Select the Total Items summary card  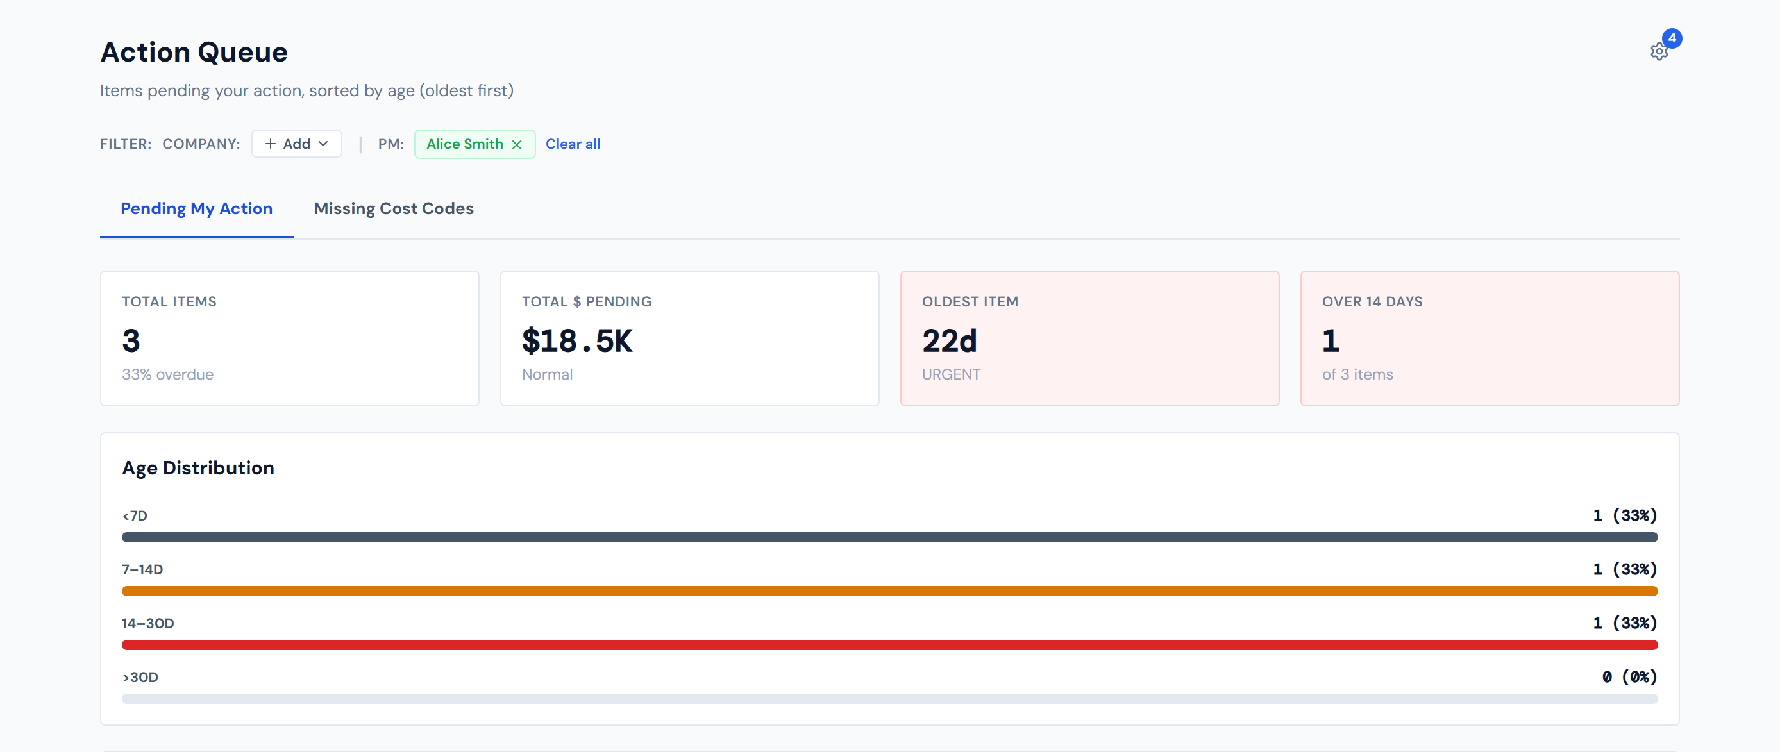pos(290,338)
